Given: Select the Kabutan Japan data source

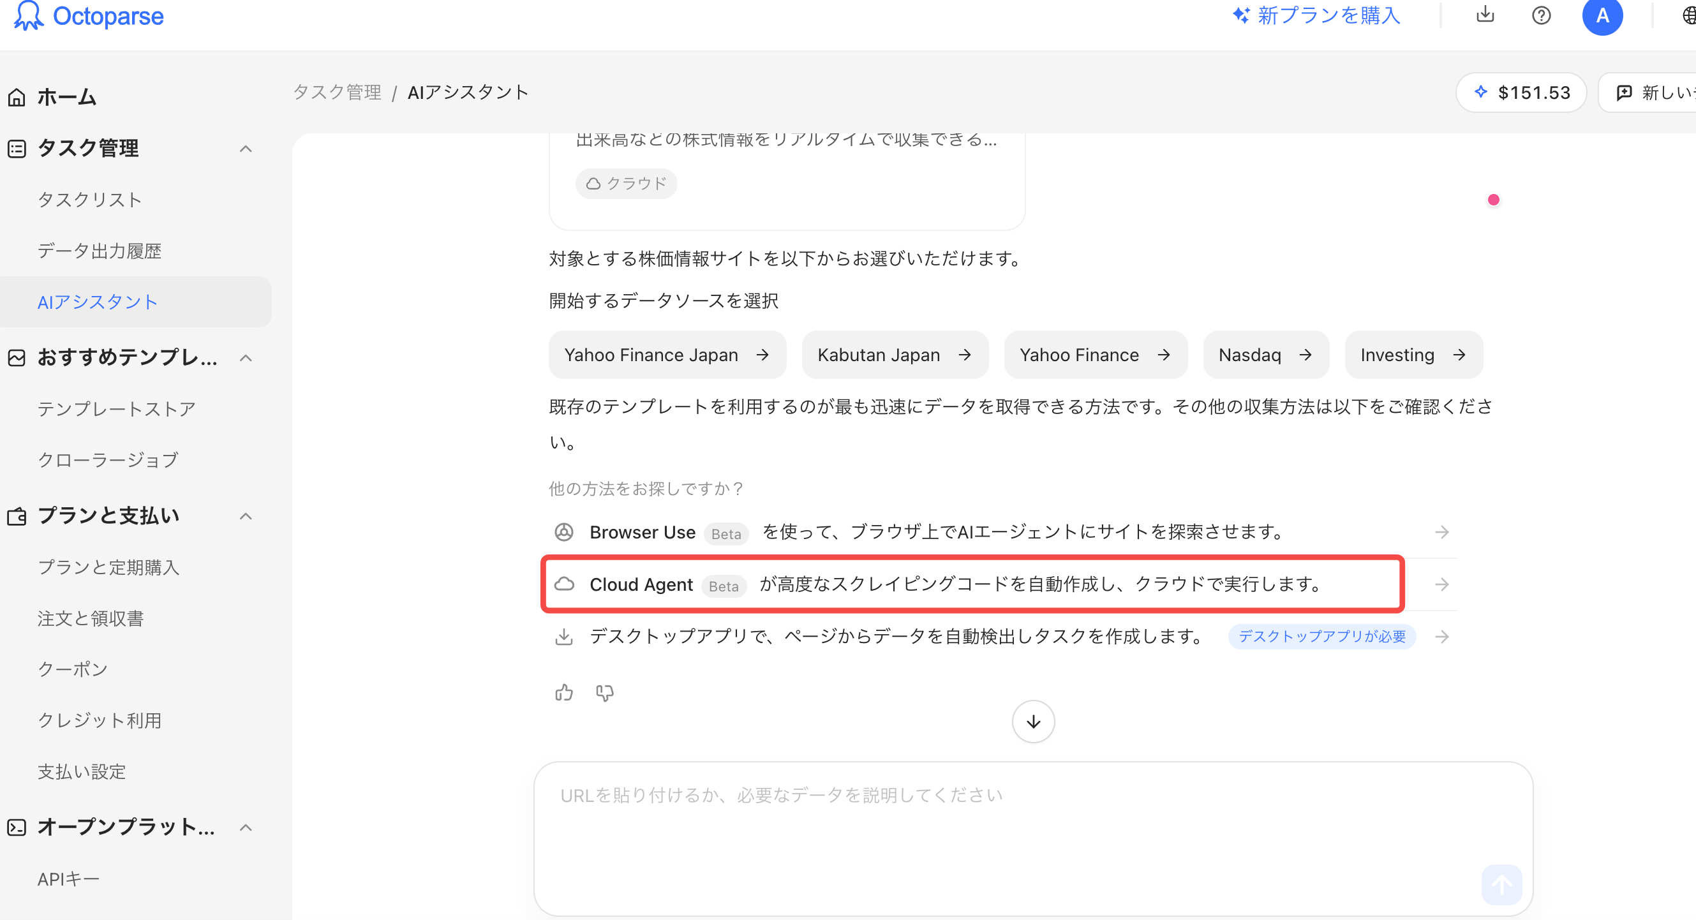Looking at the screenshot, I should [895, 355].
